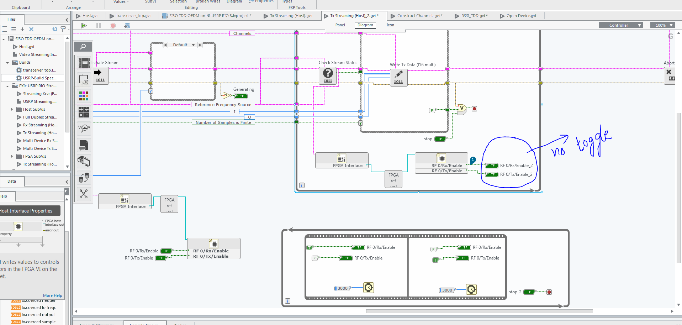
Task: Open the Values dropdown in ribbon
Action: click(x=121, y=2)
